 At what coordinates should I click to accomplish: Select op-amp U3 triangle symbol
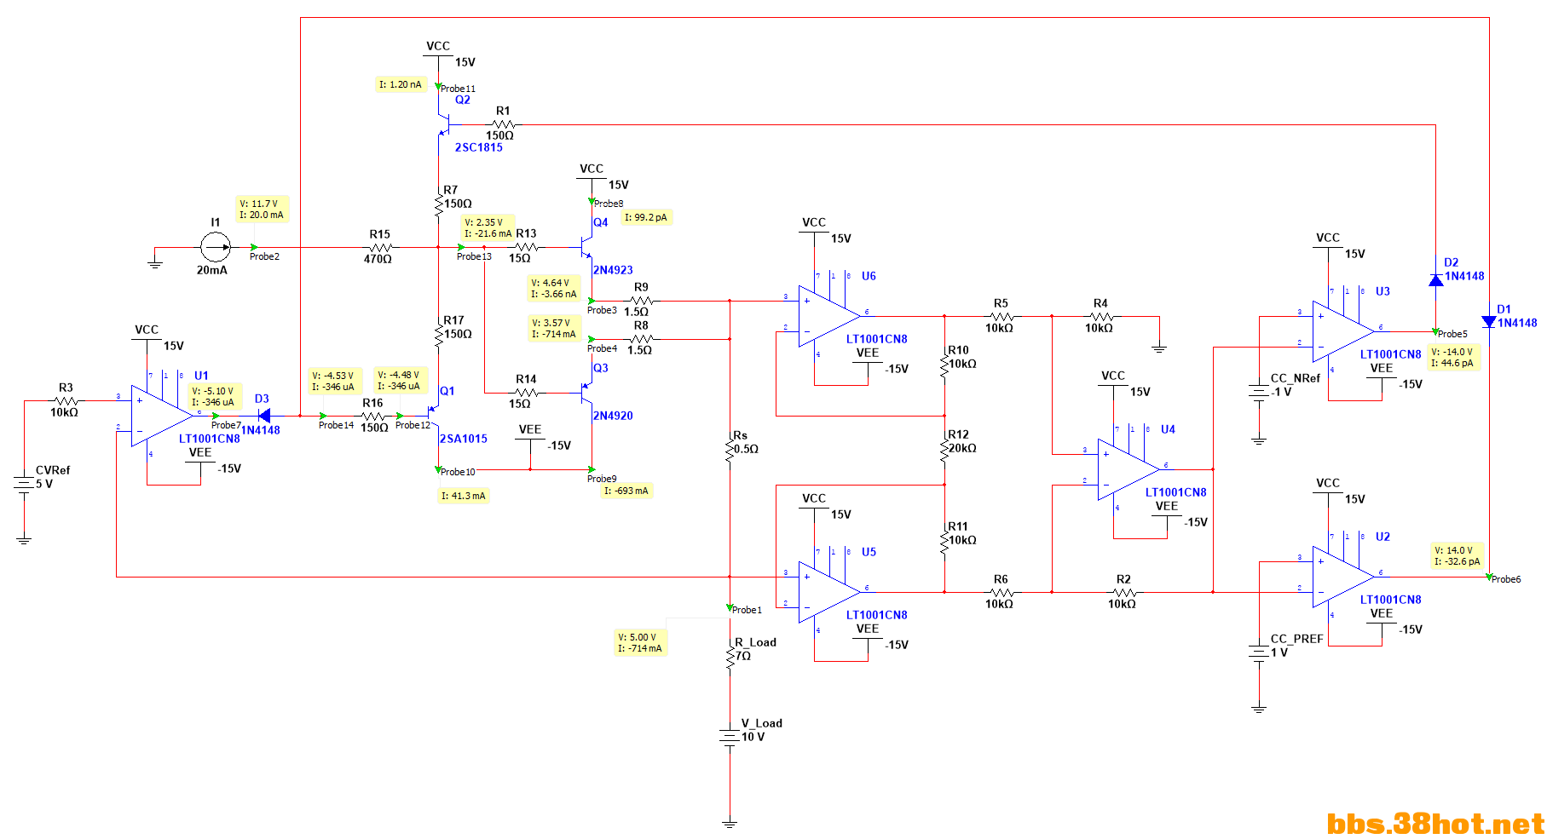(1343, 331)
